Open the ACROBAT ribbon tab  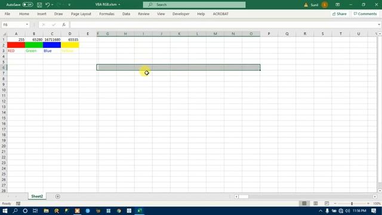(221, 14)
